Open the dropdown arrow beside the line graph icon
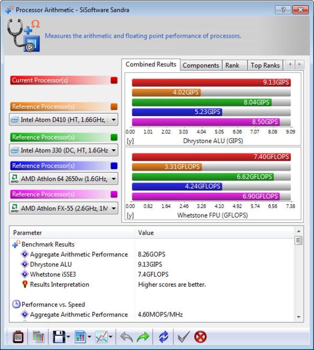 coord(111,337)
